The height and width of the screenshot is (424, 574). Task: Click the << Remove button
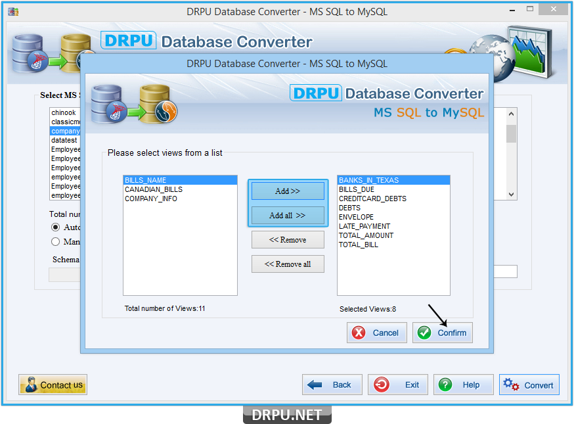point(288,240)
